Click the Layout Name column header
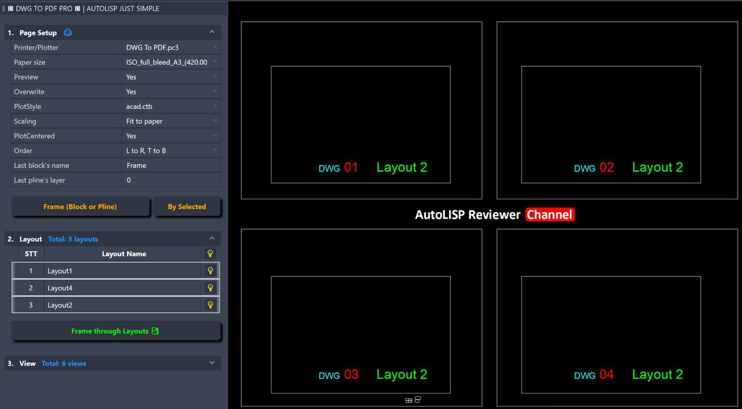This screenshot has width=742, height=409. [124, 254]
